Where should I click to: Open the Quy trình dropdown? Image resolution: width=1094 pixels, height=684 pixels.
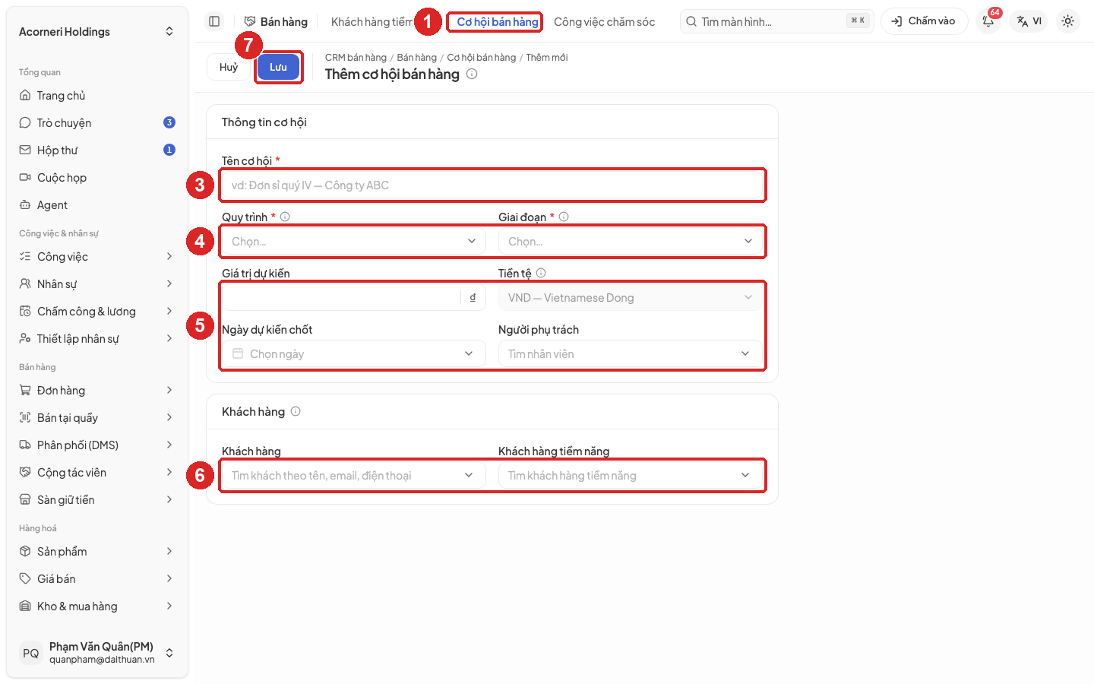354,242
